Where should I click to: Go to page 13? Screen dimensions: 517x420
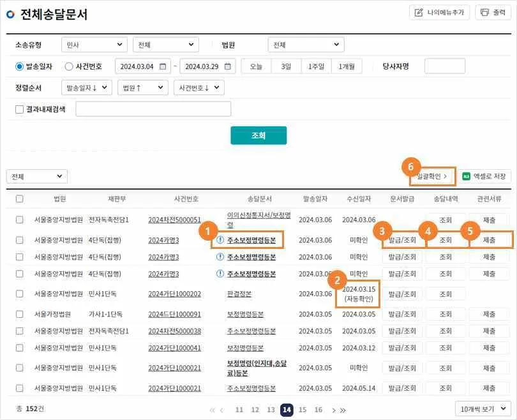pyautogui.click(x=271, y=410)
